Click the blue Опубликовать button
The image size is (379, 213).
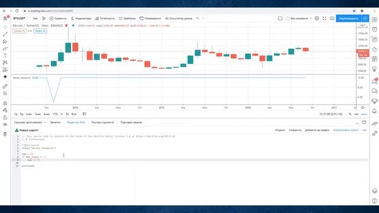click(349, 18)
